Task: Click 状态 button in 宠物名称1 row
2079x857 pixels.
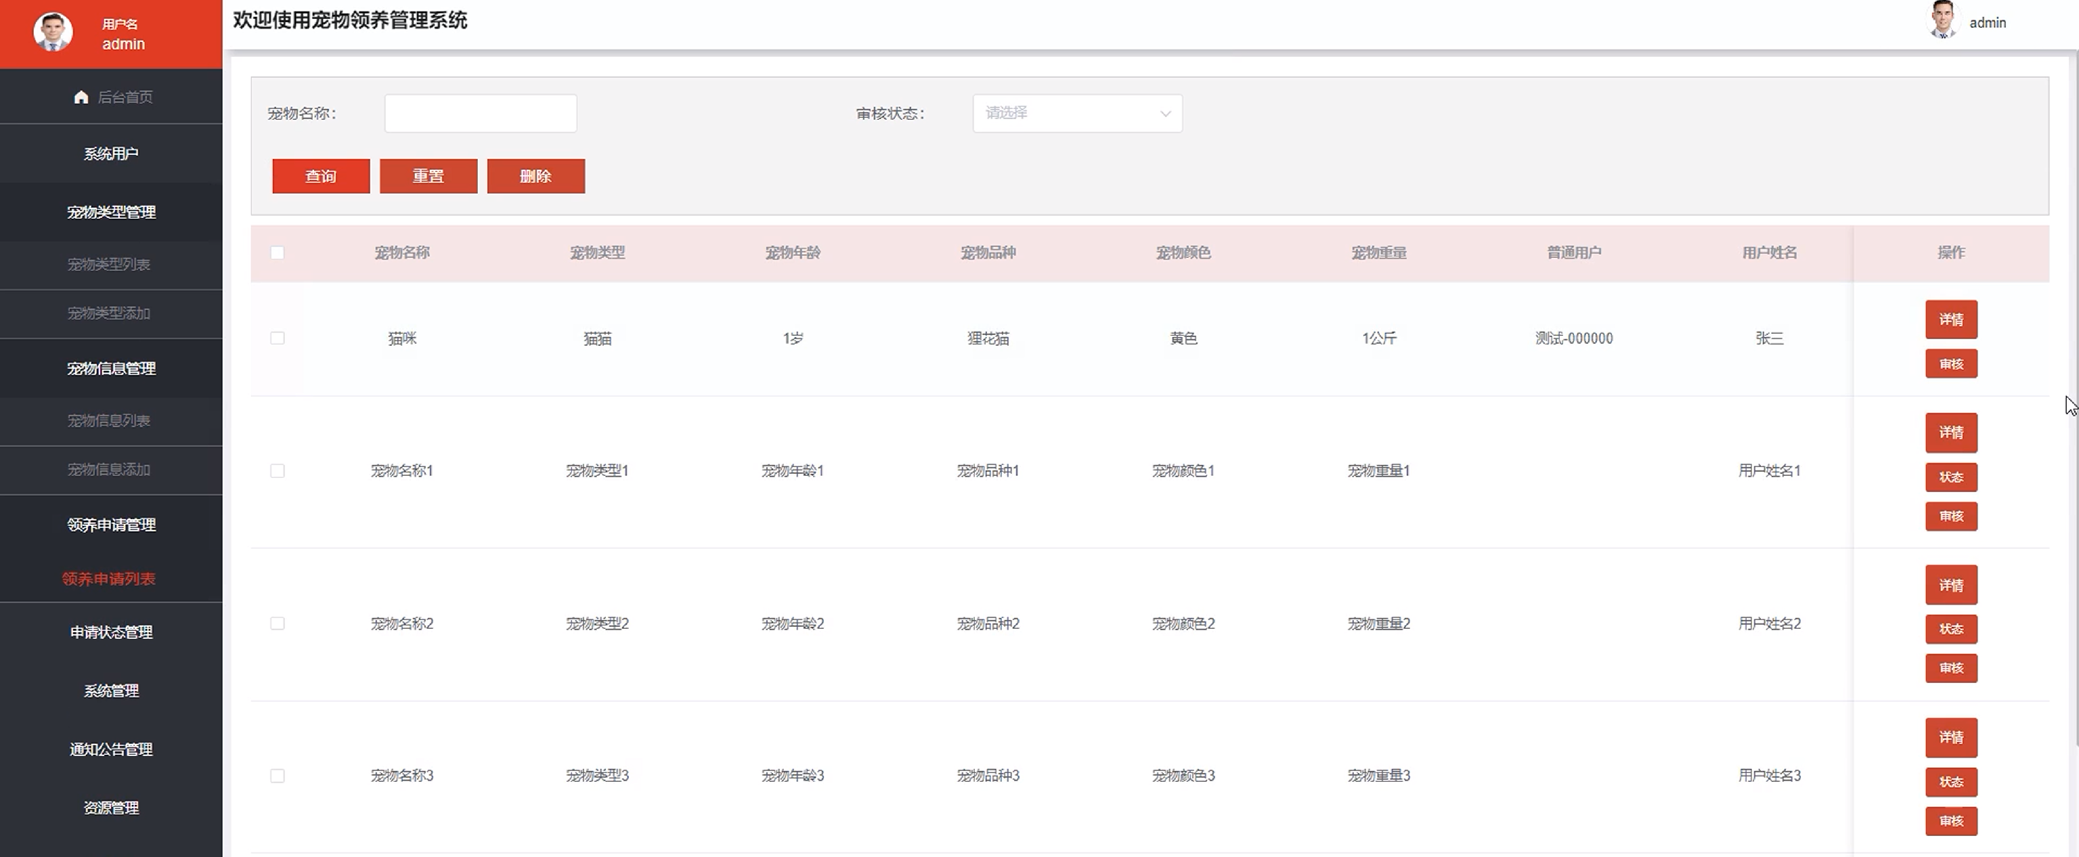Action: click(1950, 477)
